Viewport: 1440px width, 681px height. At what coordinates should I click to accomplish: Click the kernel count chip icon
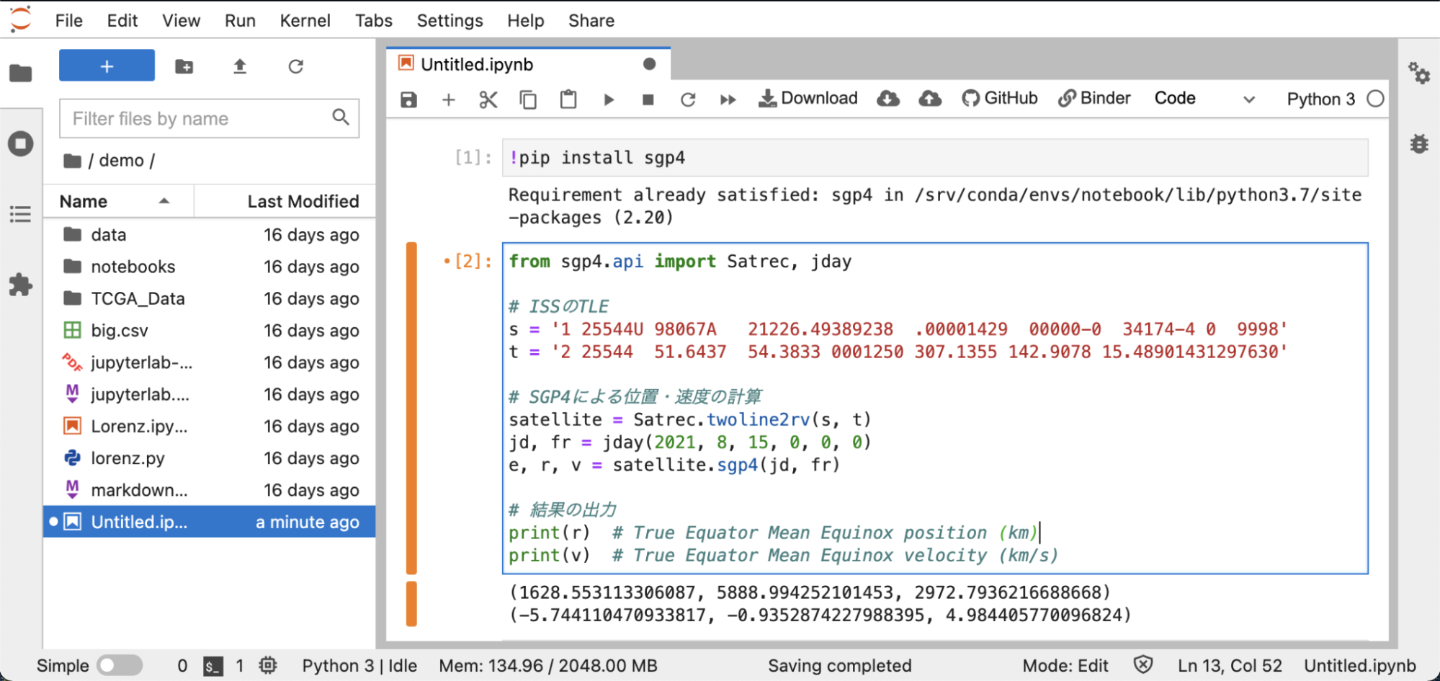(268, 665)
